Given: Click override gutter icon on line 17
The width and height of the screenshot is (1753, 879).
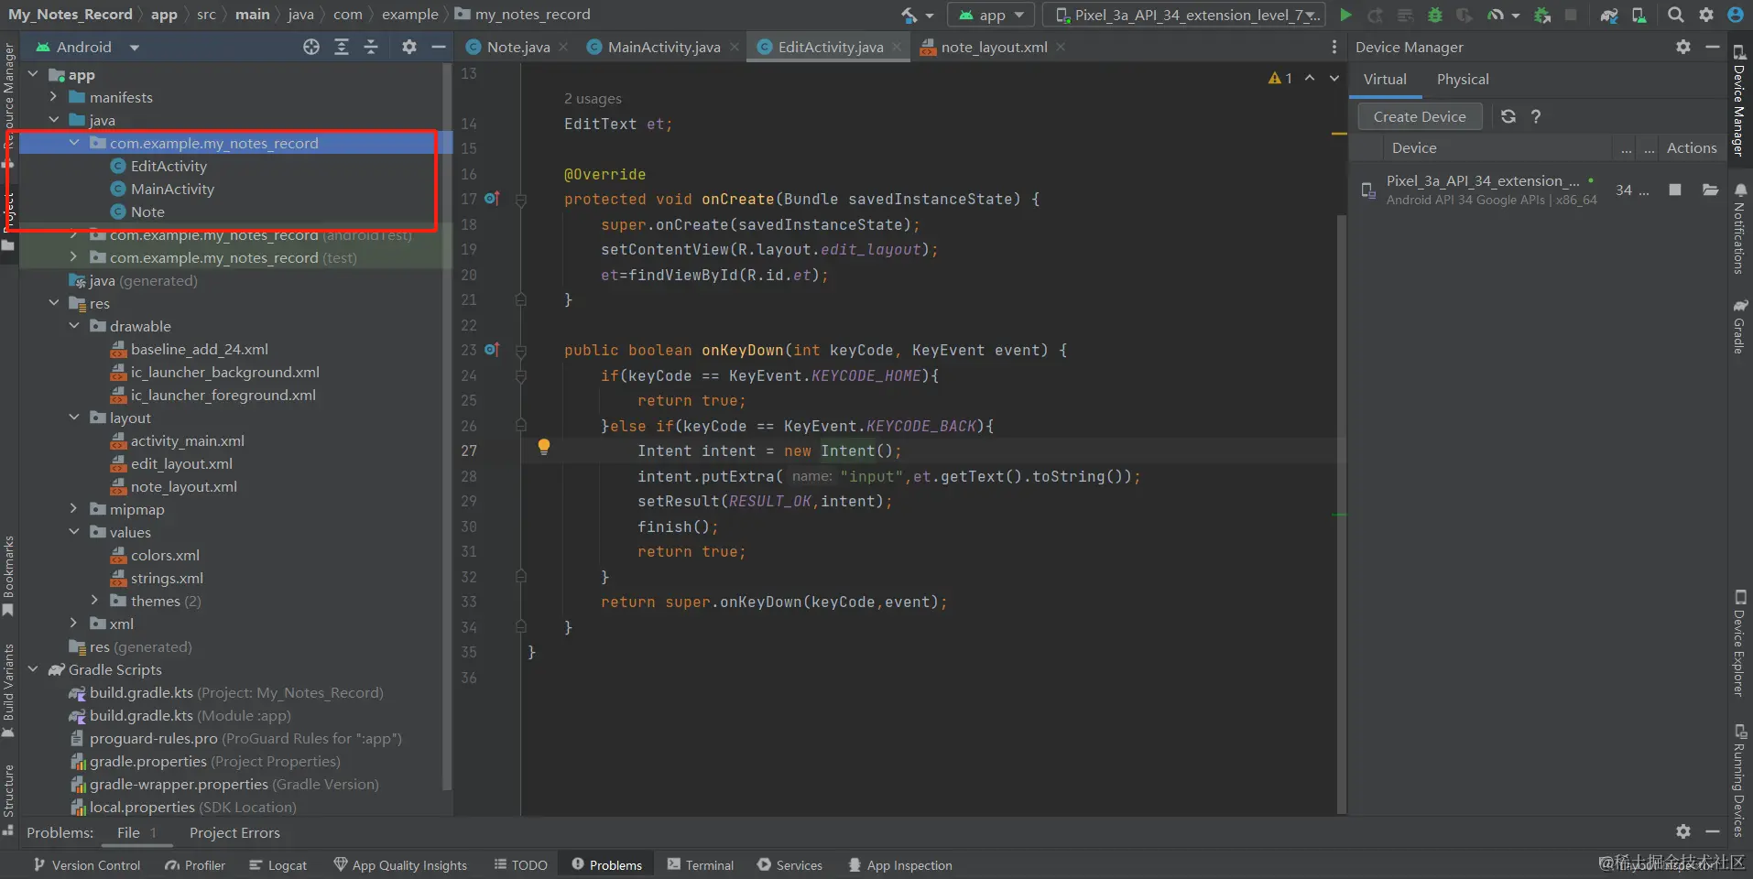Looking at the screenshot, I should (x=492, y=199).
